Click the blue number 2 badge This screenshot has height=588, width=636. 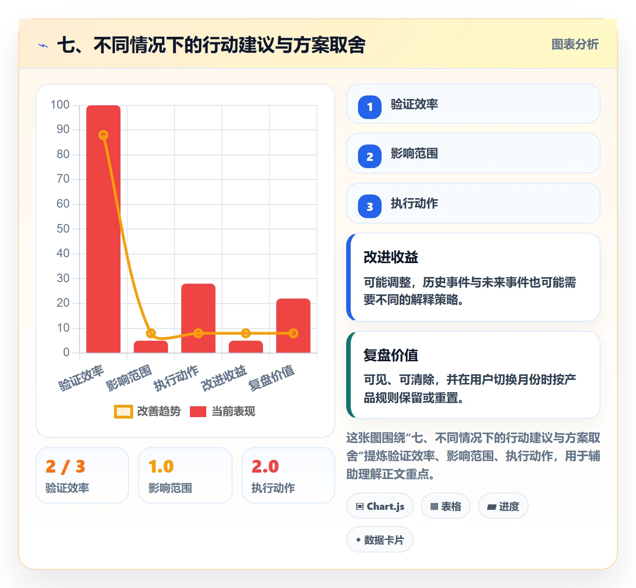370,157
